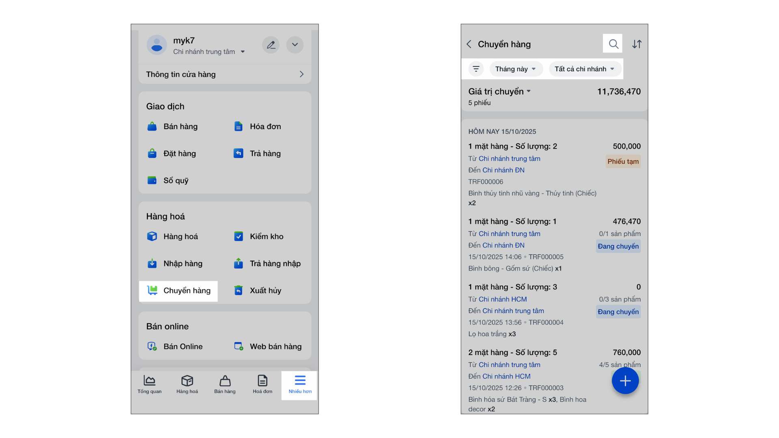Click Chi nhánh ĐN link in TRF000006
Image resolution: width=779 pixels, height=438 pixels.
click(503, 170)
